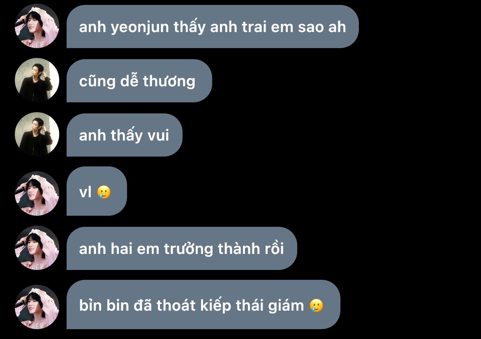Select the 'anh thấy vui' message bubble
Image resolution: width=481 pixels, height=339 pixels.
(125, 135)
